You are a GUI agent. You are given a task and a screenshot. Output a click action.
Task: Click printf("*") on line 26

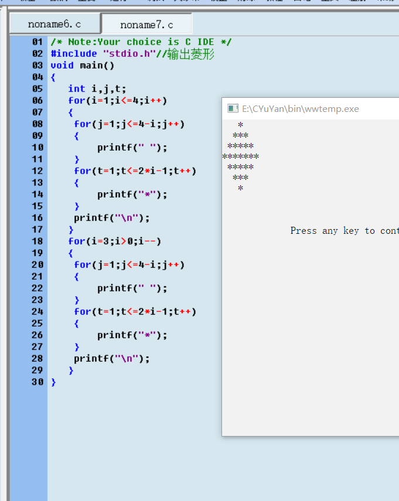click(132, 335)
